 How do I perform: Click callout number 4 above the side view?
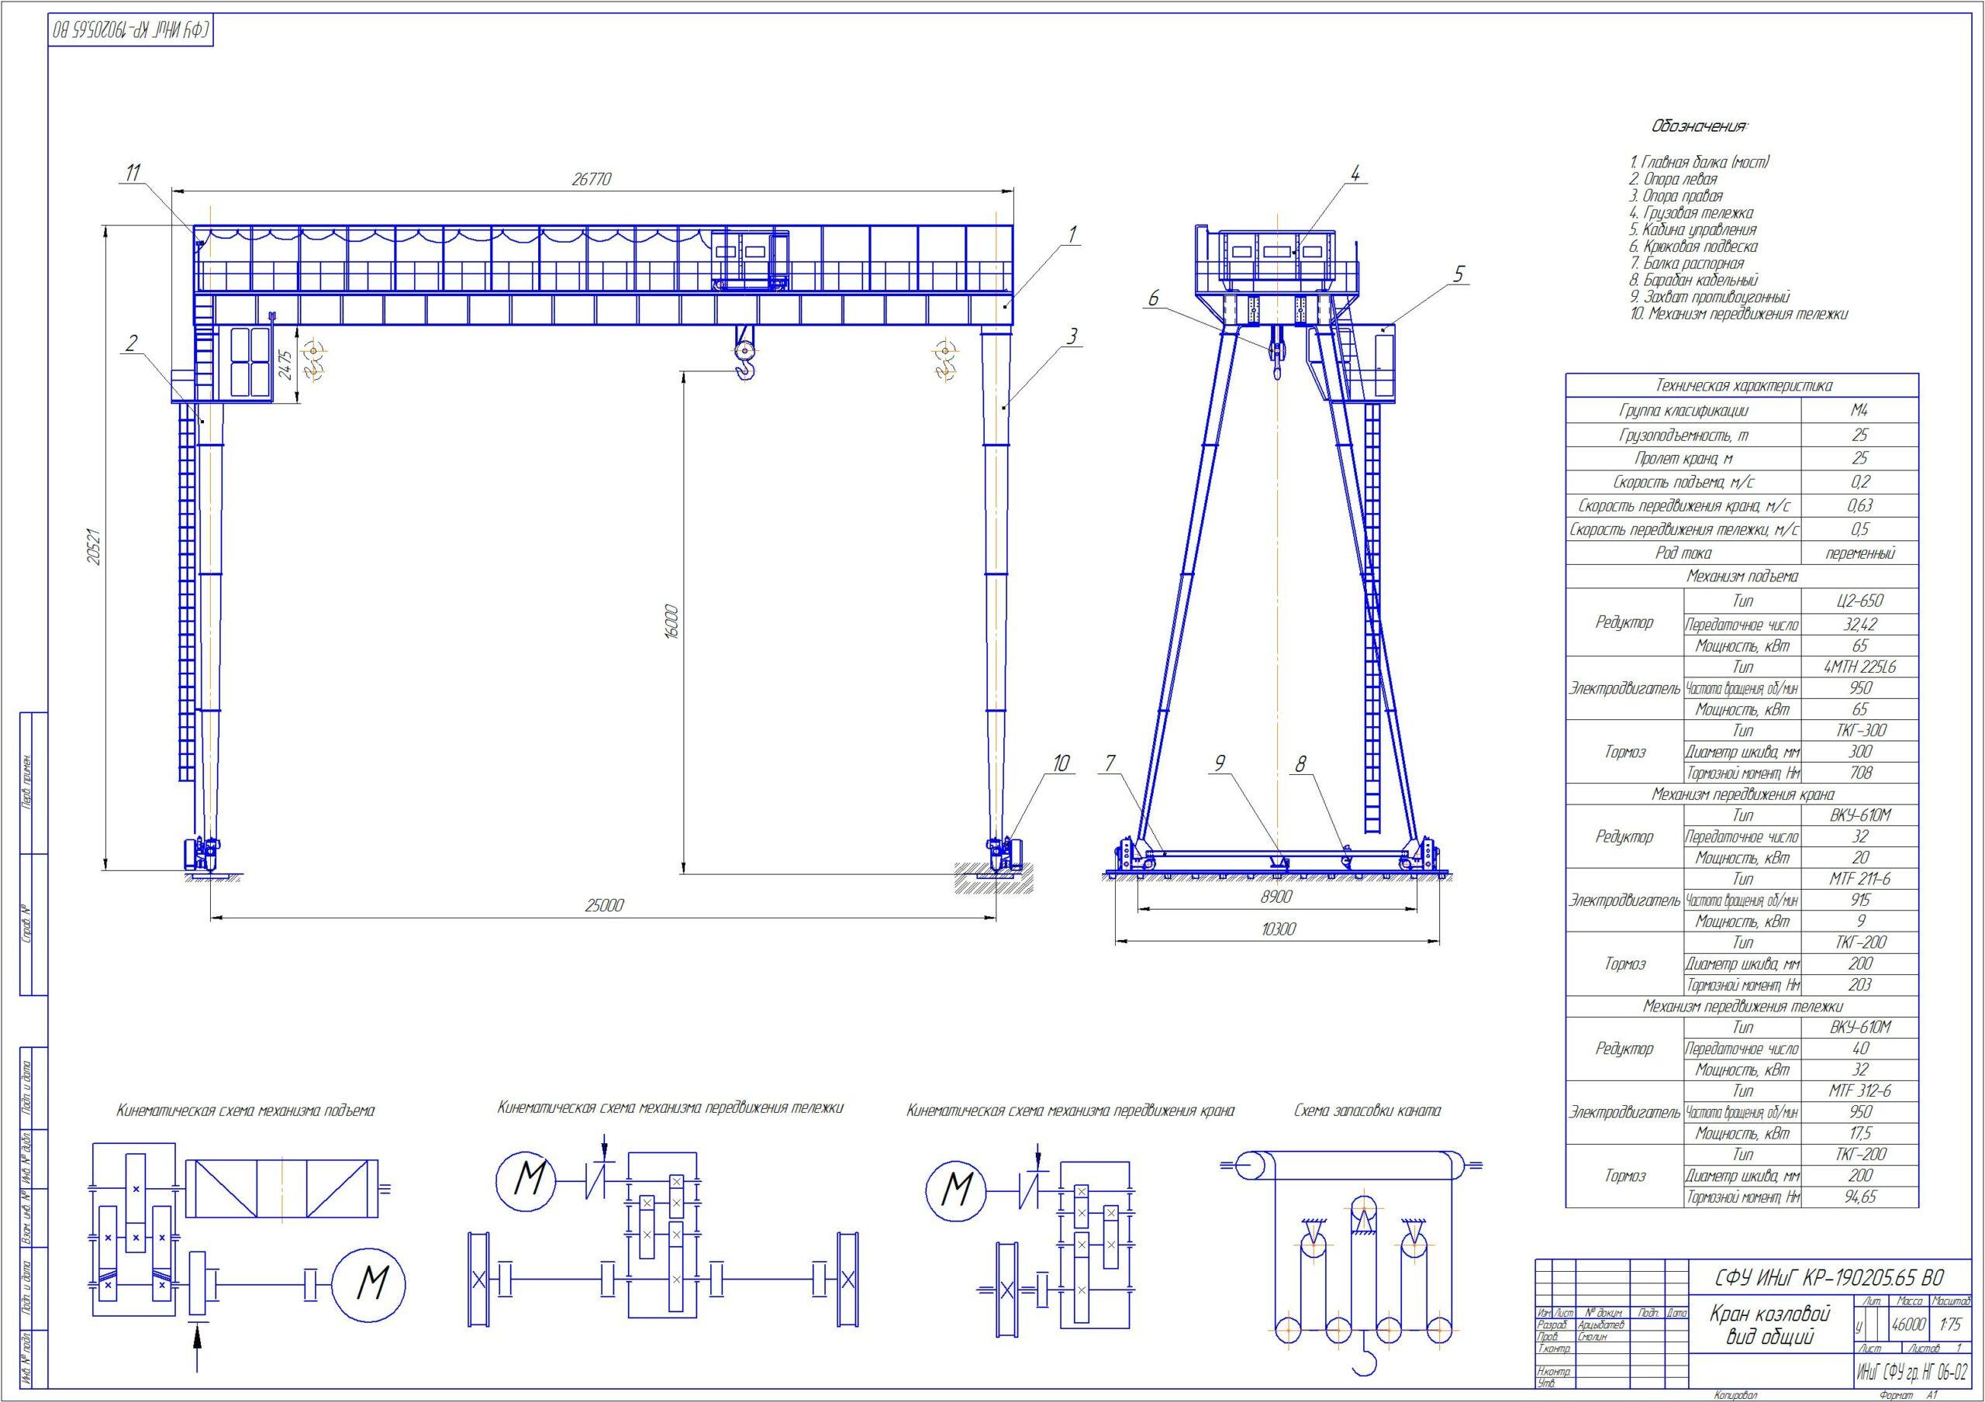click(1355, 174)
